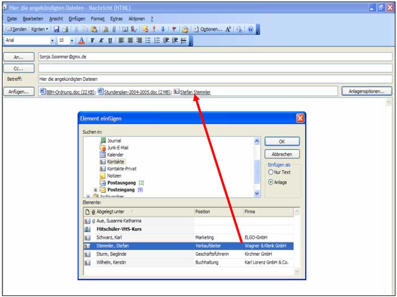397x297 pixels.
Task: Toggle bold formatting
Action: (92, 40)
